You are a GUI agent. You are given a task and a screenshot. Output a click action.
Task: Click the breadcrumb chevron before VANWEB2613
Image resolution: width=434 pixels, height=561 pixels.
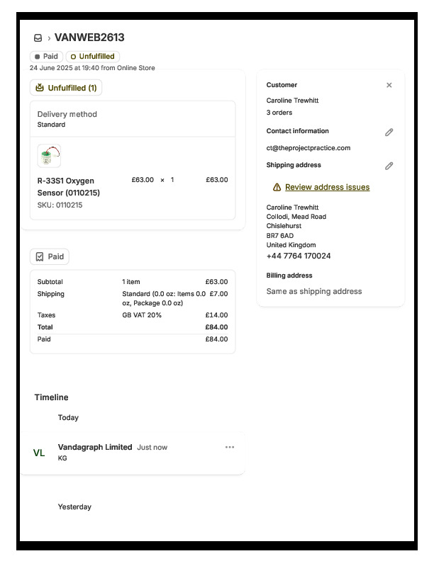point(49,38)
